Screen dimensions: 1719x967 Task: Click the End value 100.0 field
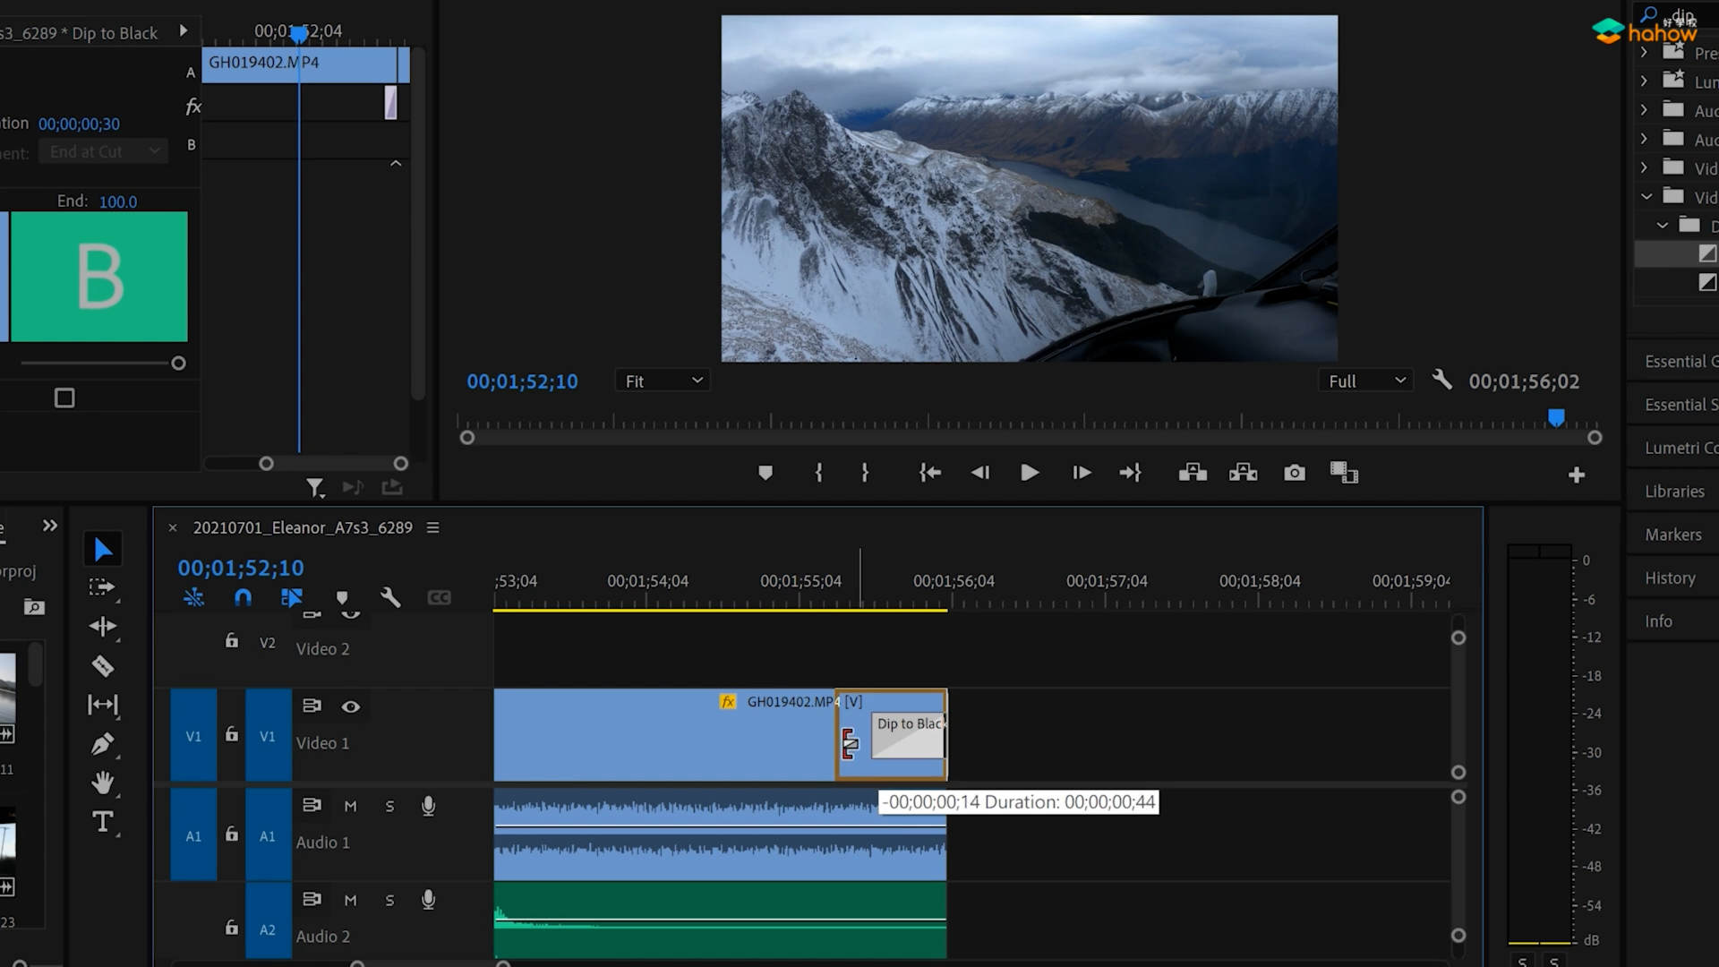(x=117, y=202)
